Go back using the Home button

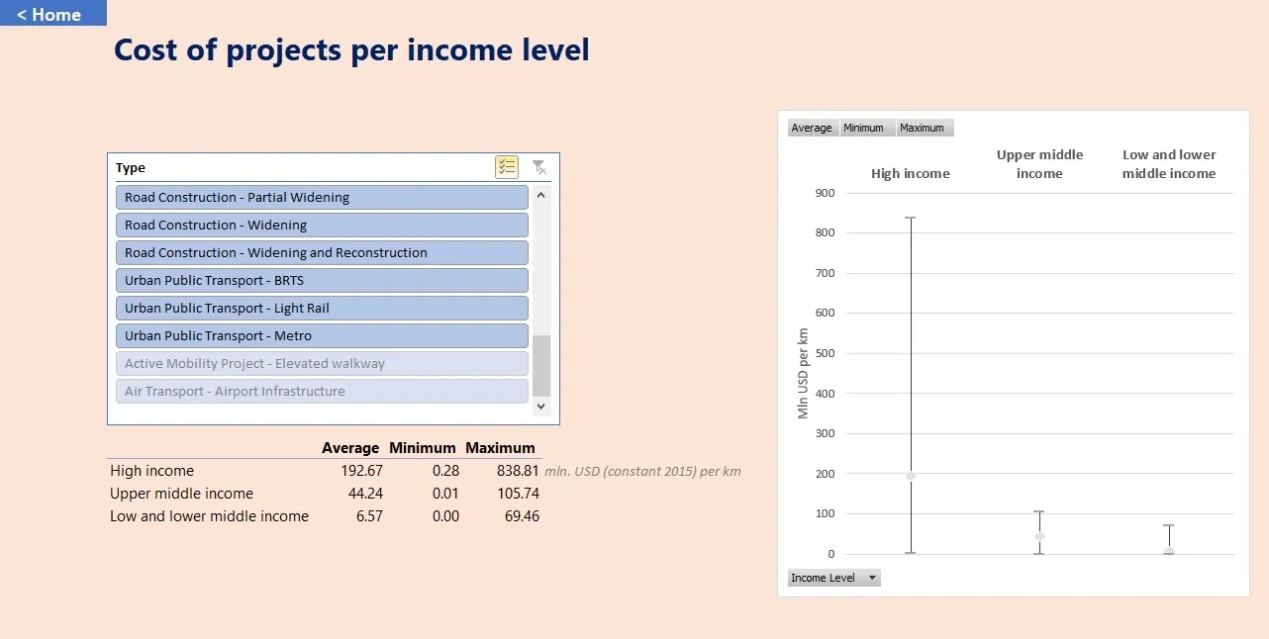[49, 14]
